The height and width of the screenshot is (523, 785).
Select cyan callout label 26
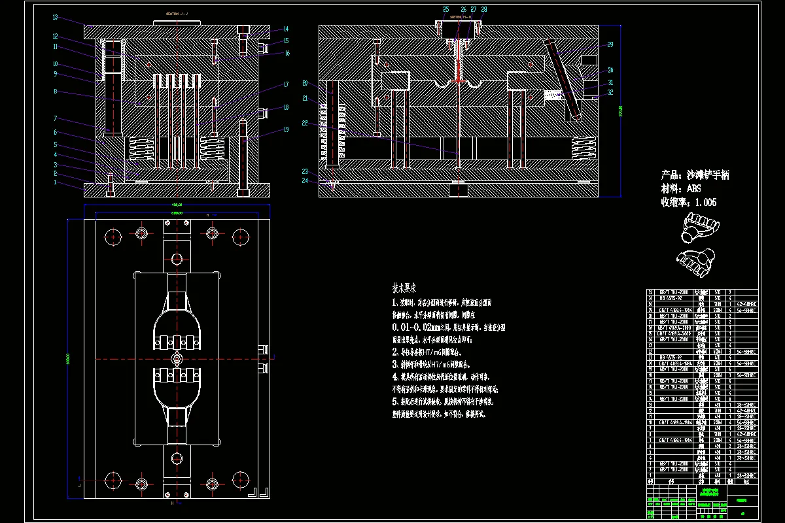tap(464, 10)
